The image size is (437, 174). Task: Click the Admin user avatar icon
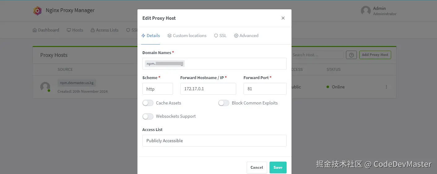pos(366,11)
